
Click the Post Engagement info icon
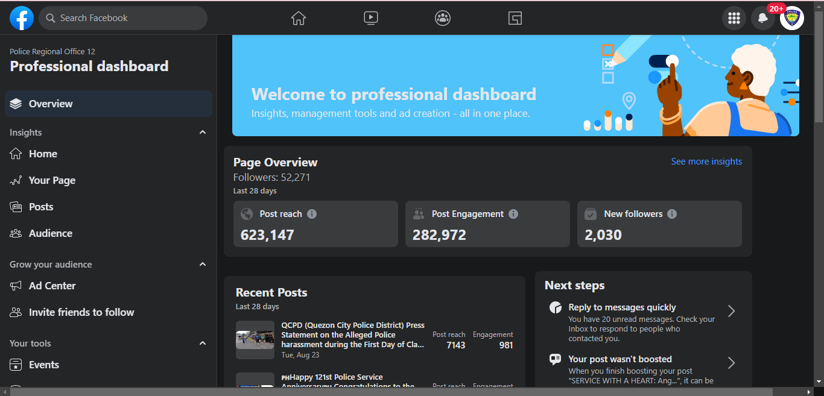[x=513, y=214]
